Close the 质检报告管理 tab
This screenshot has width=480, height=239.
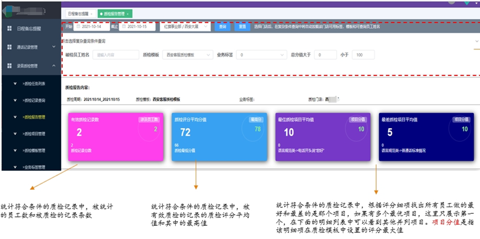(x=127, y=14)
